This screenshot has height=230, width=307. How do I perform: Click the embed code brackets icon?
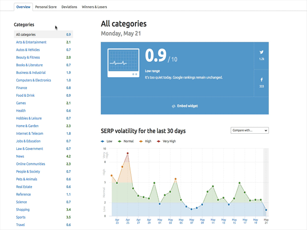click(x=173, y=106)
